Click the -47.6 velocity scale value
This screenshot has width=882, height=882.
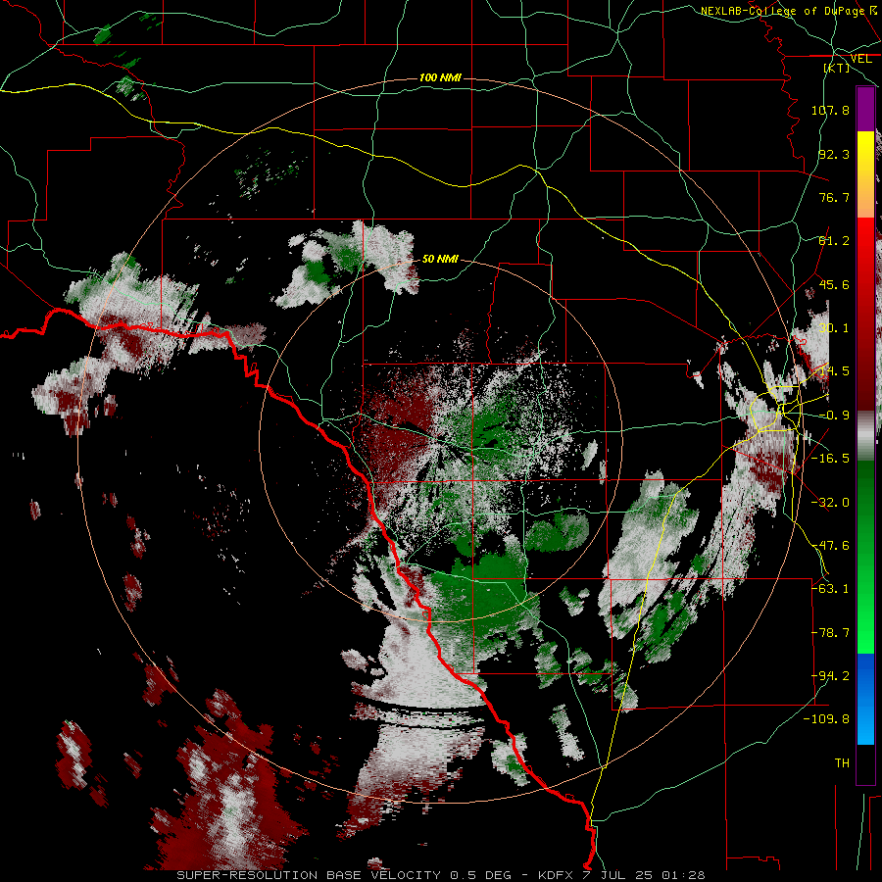pos(830,546)
